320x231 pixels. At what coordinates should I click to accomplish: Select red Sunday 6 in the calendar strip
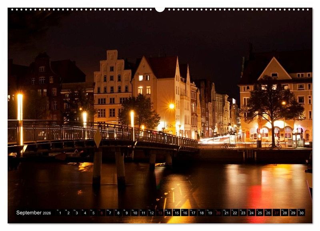[102, 213]
